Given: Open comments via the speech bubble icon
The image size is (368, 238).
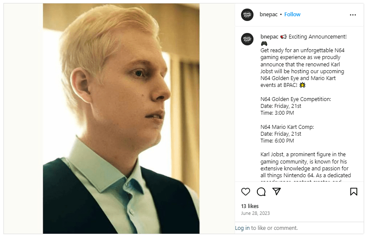Looking at the screenshot, I should click(x=261, y=192).
